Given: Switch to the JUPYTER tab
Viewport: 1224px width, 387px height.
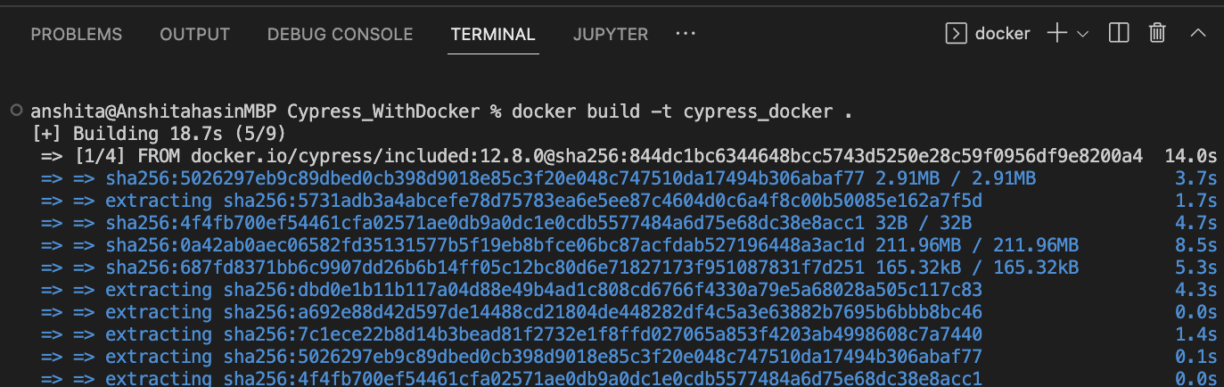Looking at the screenshot, I should click(611, 35).
